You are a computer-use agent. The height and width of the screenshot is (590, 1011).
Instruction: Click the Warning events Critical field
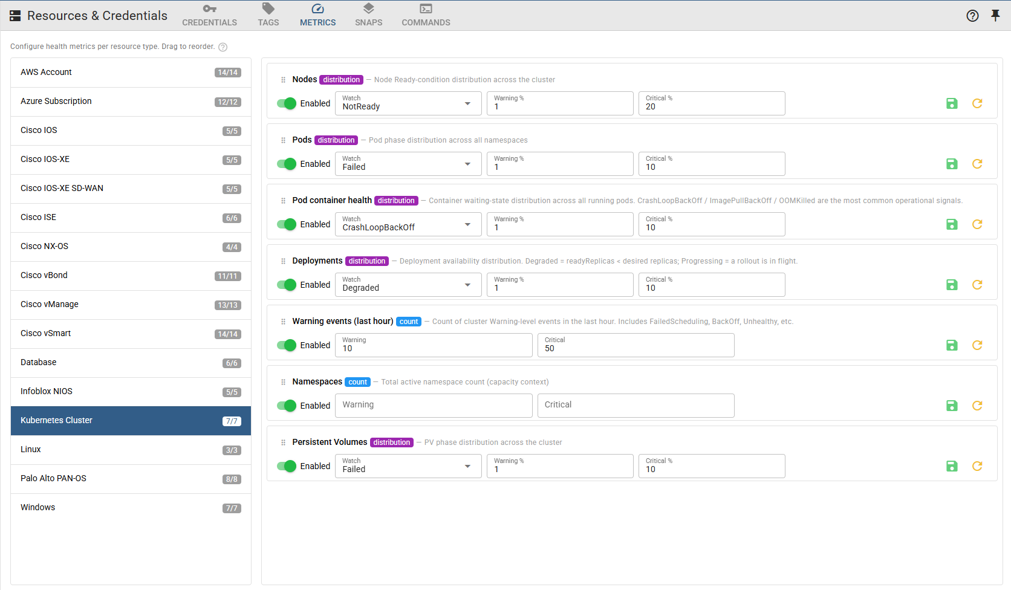coord(636,345)
